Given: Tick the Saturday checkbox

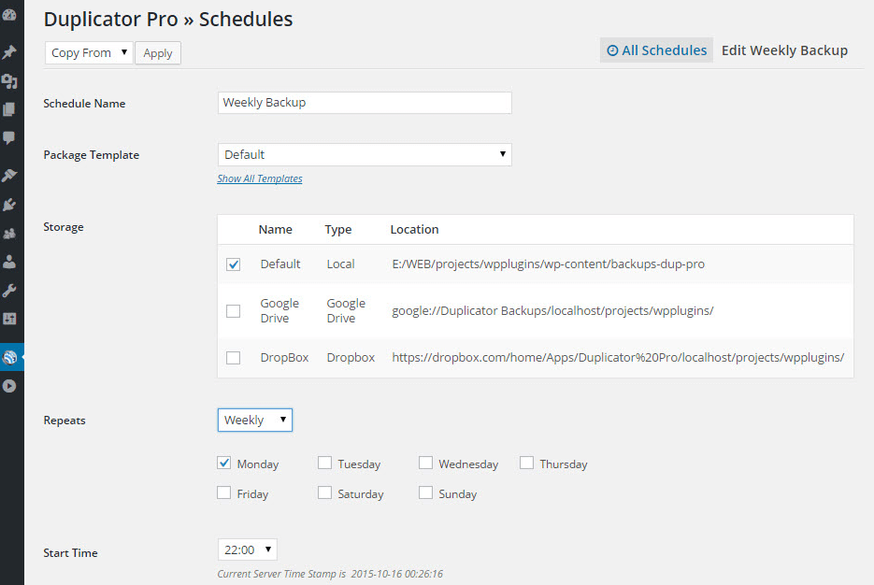Looking at the screenshot, I should pos(325,492).
